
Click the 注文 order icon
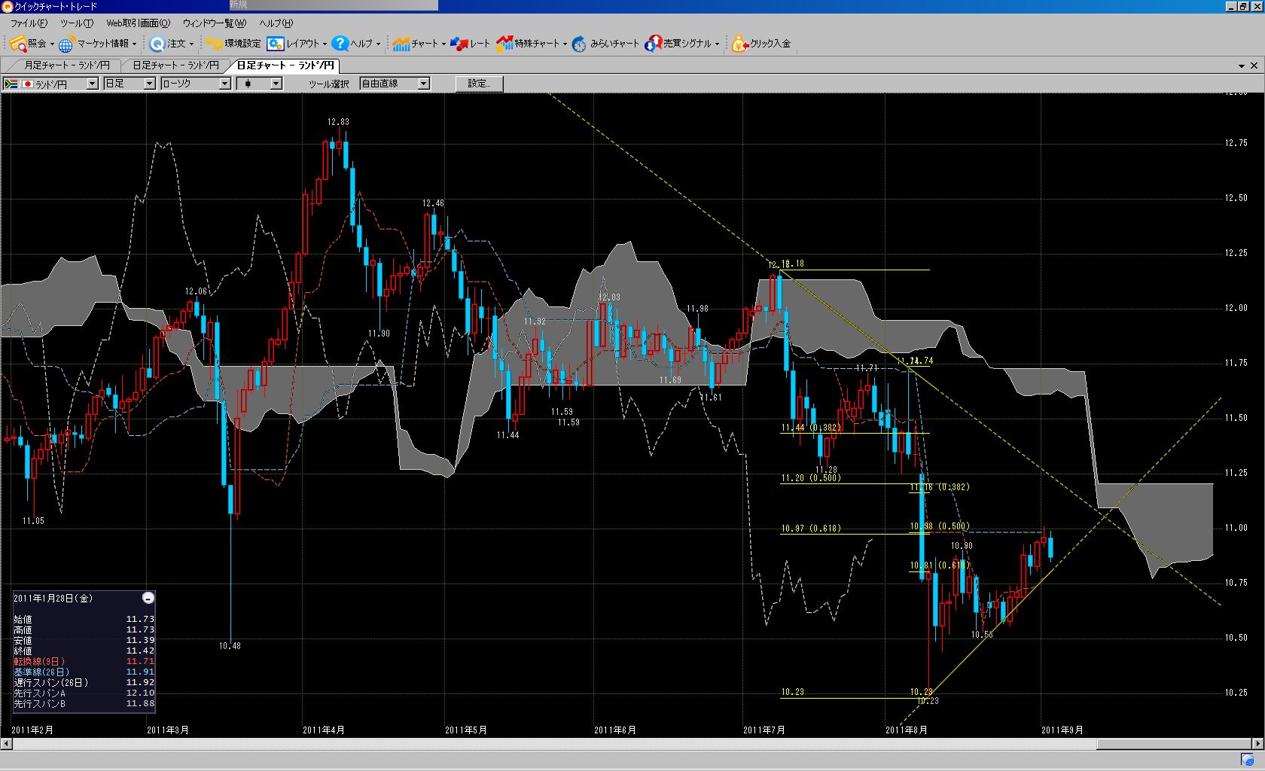(x=157, y=44)
